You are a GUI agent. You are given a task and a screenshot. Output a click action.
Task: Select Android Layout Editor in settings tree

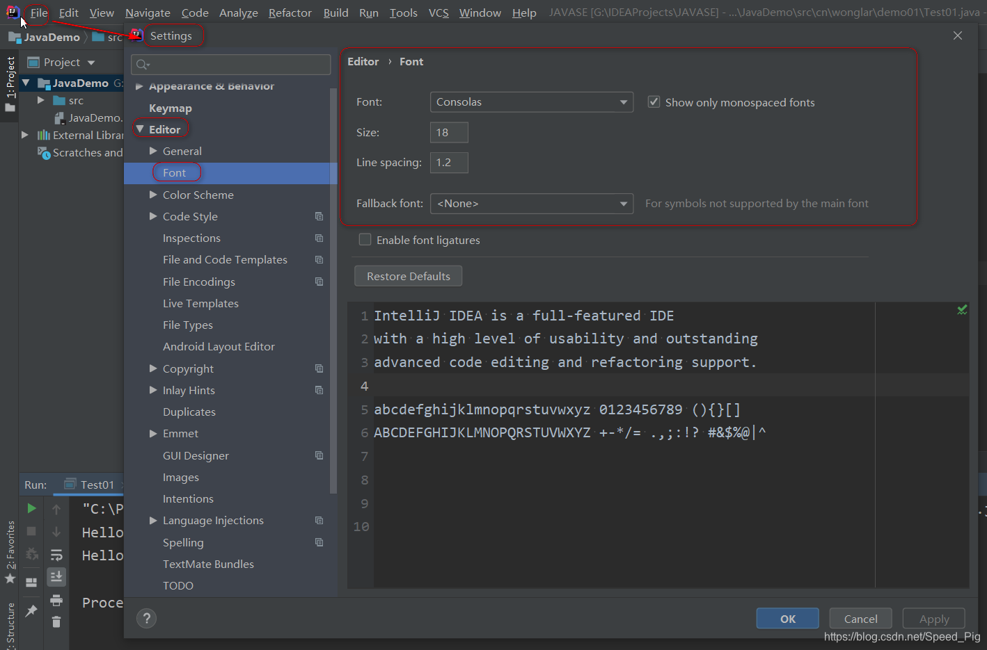(x=219, y=346)
